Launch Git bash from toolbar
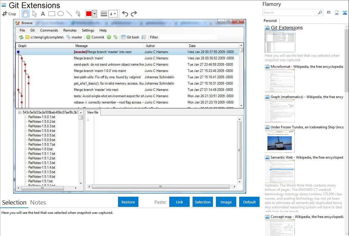Image resolution: width=349 pixels, height=236 pixels. (x=130, y=37)
